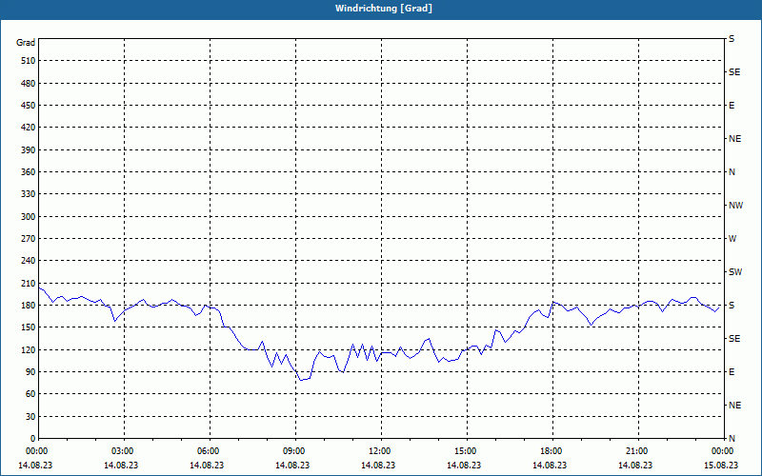Click the 390 y-axis value
This screenshot has width=762, height=476.
[x=29, y=150]
